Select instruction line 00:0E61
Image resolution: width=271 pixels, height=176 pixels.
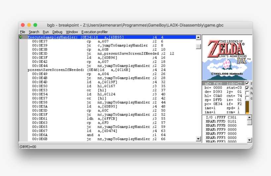tap(112, 119)
